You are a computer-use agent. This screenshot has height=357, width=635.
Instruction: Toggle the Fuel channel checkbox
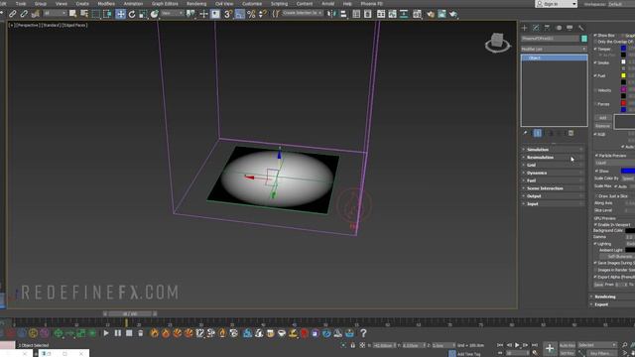pyautogui.click(x=595, y=75)
